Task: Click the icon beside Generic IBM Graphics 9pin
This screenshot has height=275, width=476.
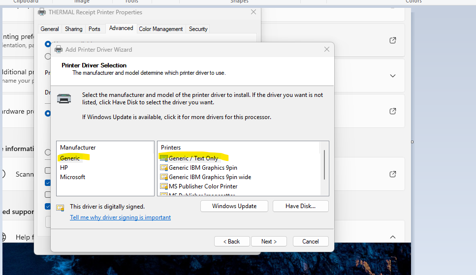Action: pos(164,168)
